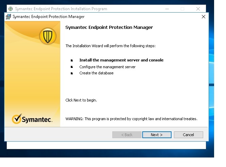Click 'Create the database' step
The height and width of the screenshot is (167, 226).
coord(96,73)
